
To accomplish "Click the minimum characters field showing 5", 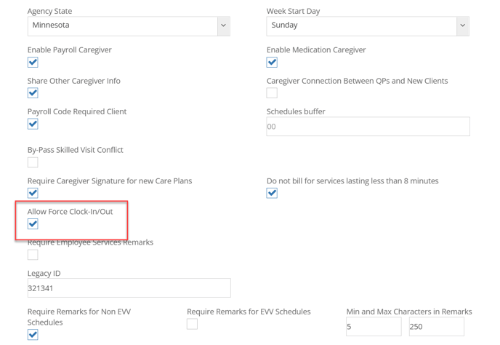I will [x=374, y=327].
